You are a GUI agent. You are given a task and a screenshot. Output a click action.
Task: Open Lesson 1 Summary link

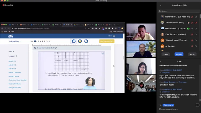[15, 72]
